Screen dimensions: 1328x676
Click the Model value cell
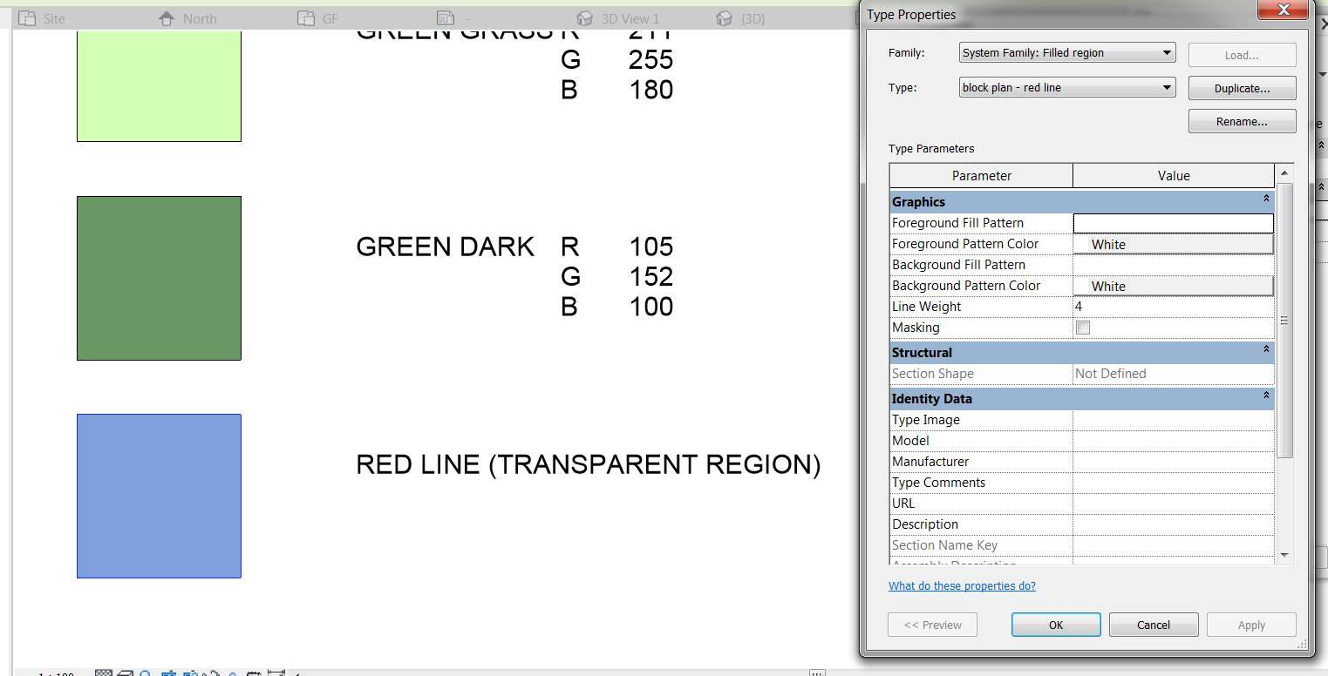1174,441
